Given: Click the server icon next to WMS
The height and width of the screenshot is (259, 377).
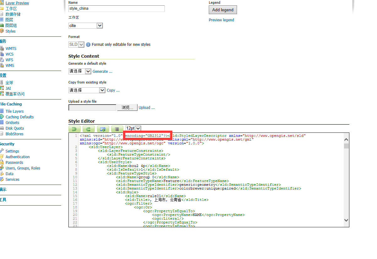Looking at the screenshot, I should (x=2, y=65).
